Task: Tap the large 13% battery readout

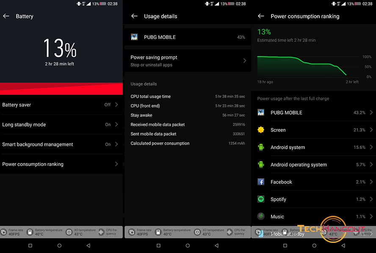Action: point(59,48)
